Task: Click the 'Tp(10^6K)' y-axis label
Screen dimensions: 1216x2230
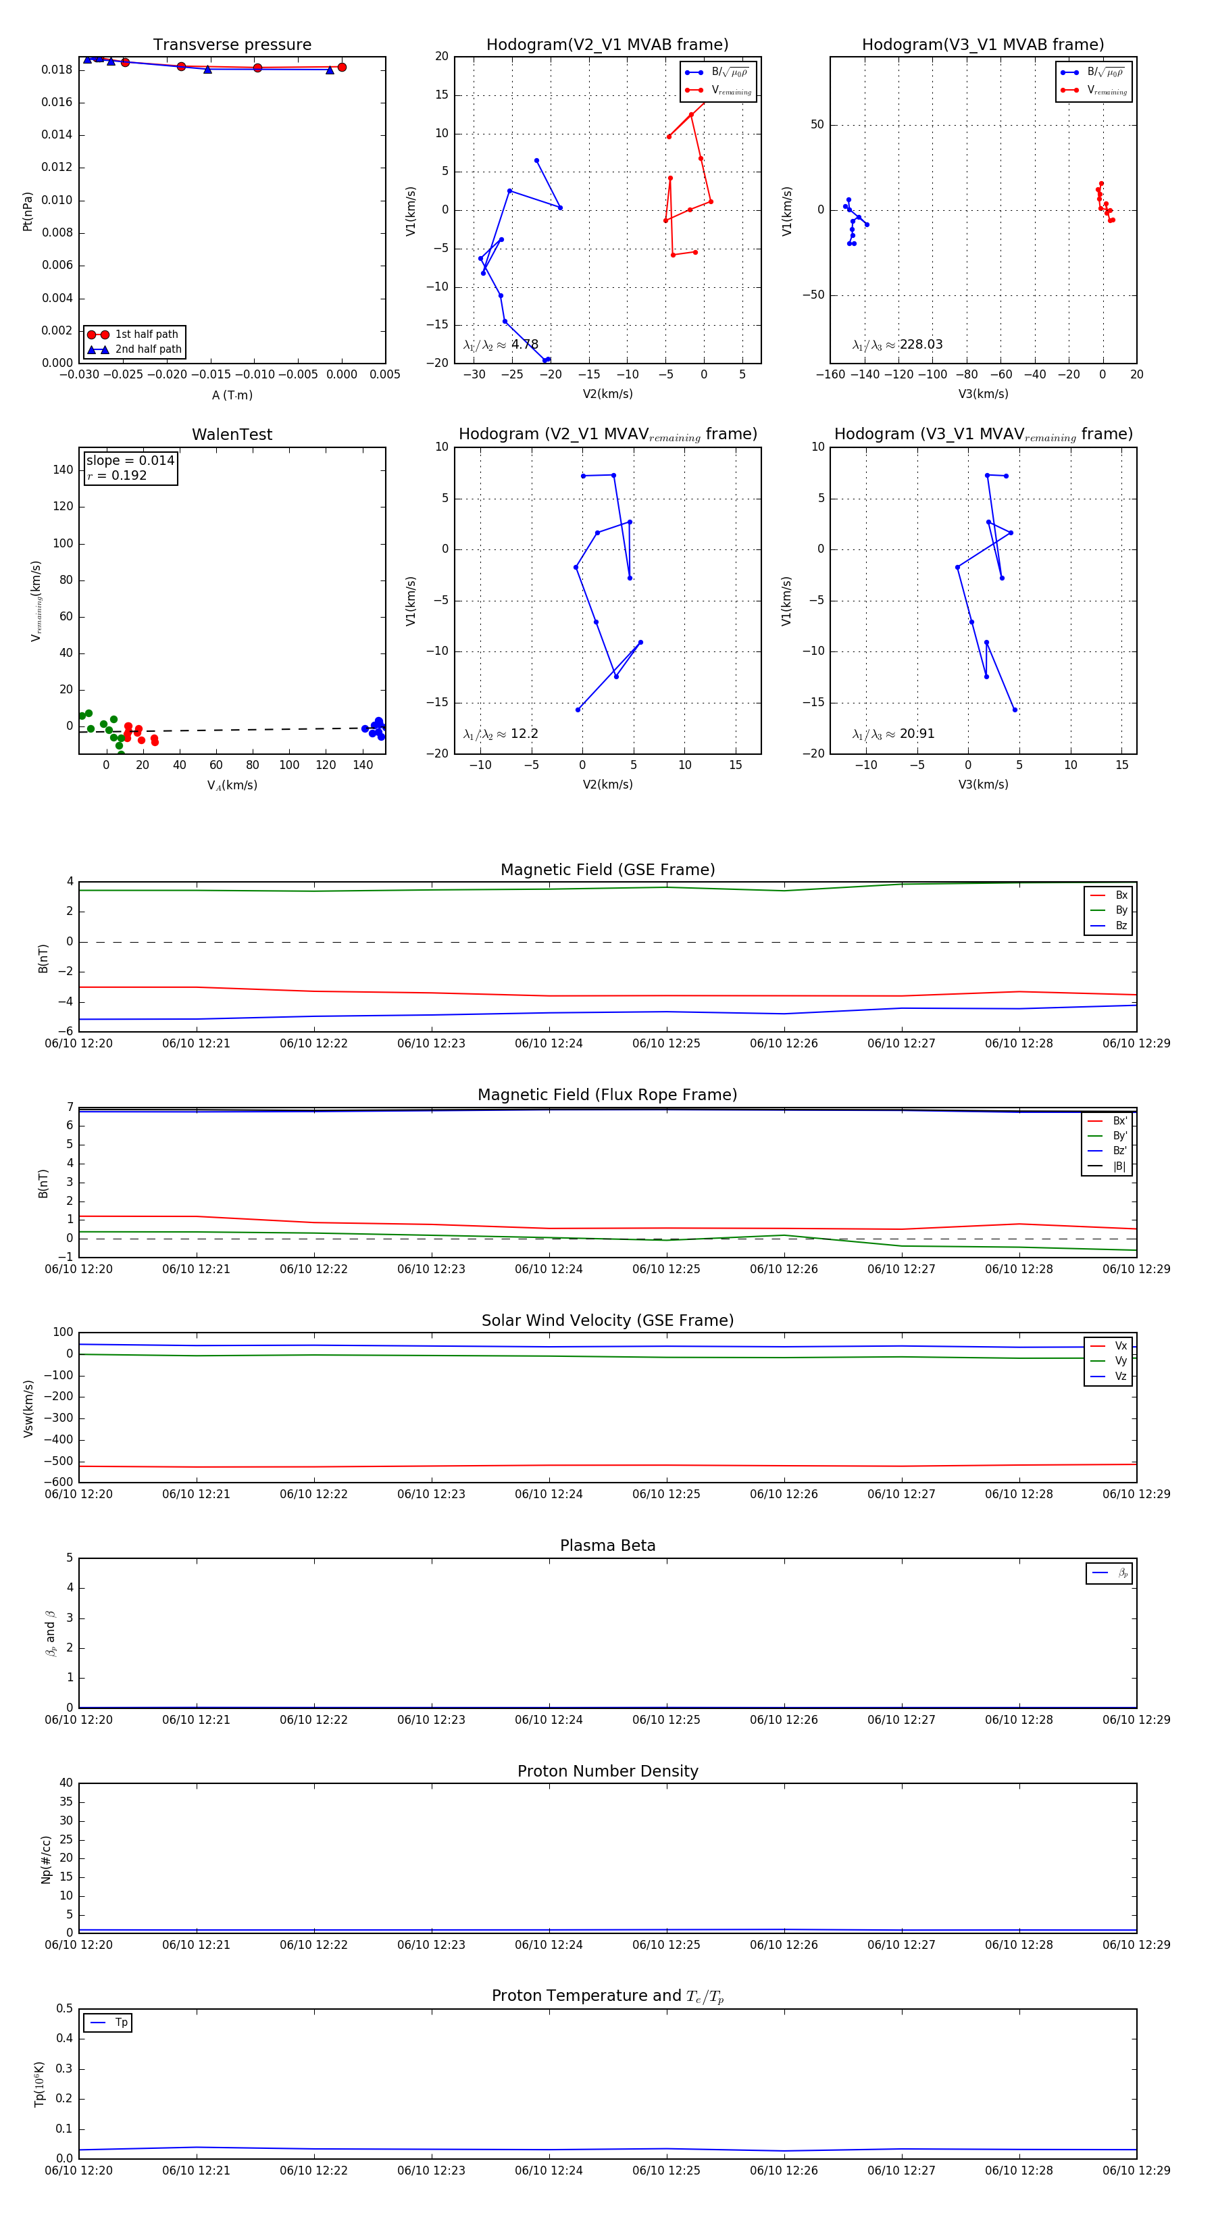Action: [39, 2085]
